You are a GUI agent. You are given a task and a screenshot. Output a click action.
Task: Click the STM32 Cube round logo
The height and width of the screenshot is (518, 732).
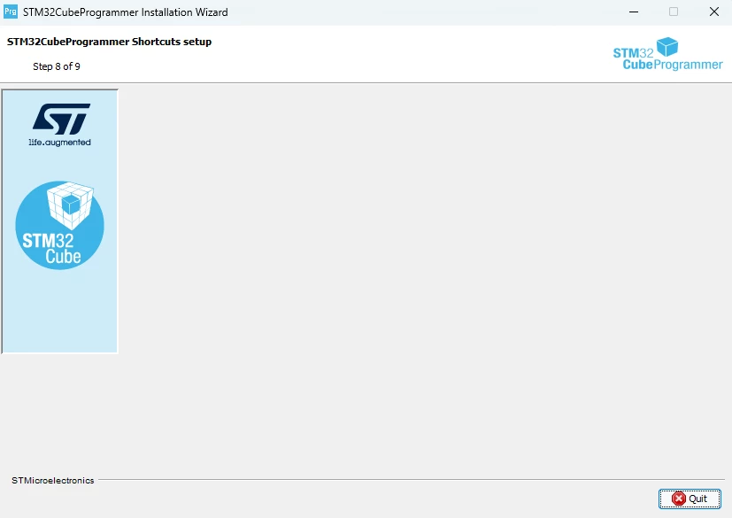click(60, 225)
